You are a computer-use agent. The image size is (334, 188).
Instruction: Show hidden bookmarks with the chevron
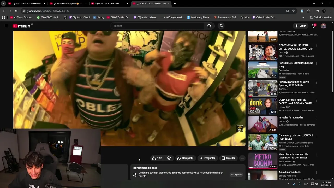(x=303, y=17)
